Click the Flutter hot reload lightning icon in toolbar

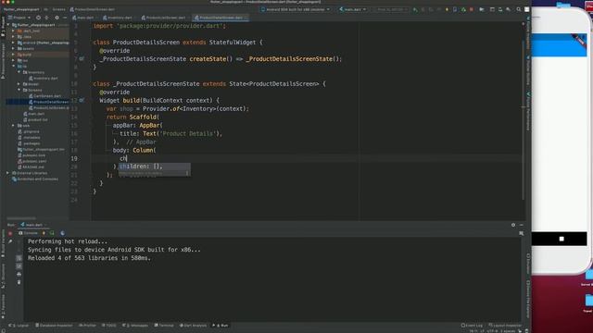[x=447, y=9]
